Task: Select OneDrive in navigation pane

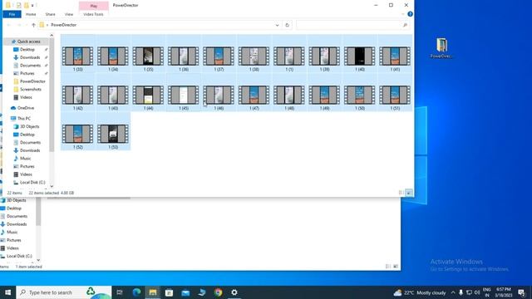Action: [x=26, y=108]
